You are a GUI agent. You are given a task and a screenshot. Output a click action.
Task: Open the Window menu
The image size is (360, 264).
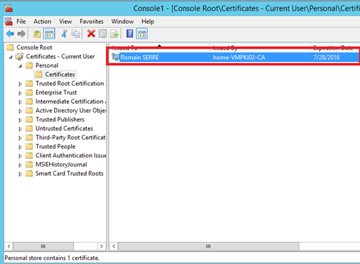(x=122, y=21)
